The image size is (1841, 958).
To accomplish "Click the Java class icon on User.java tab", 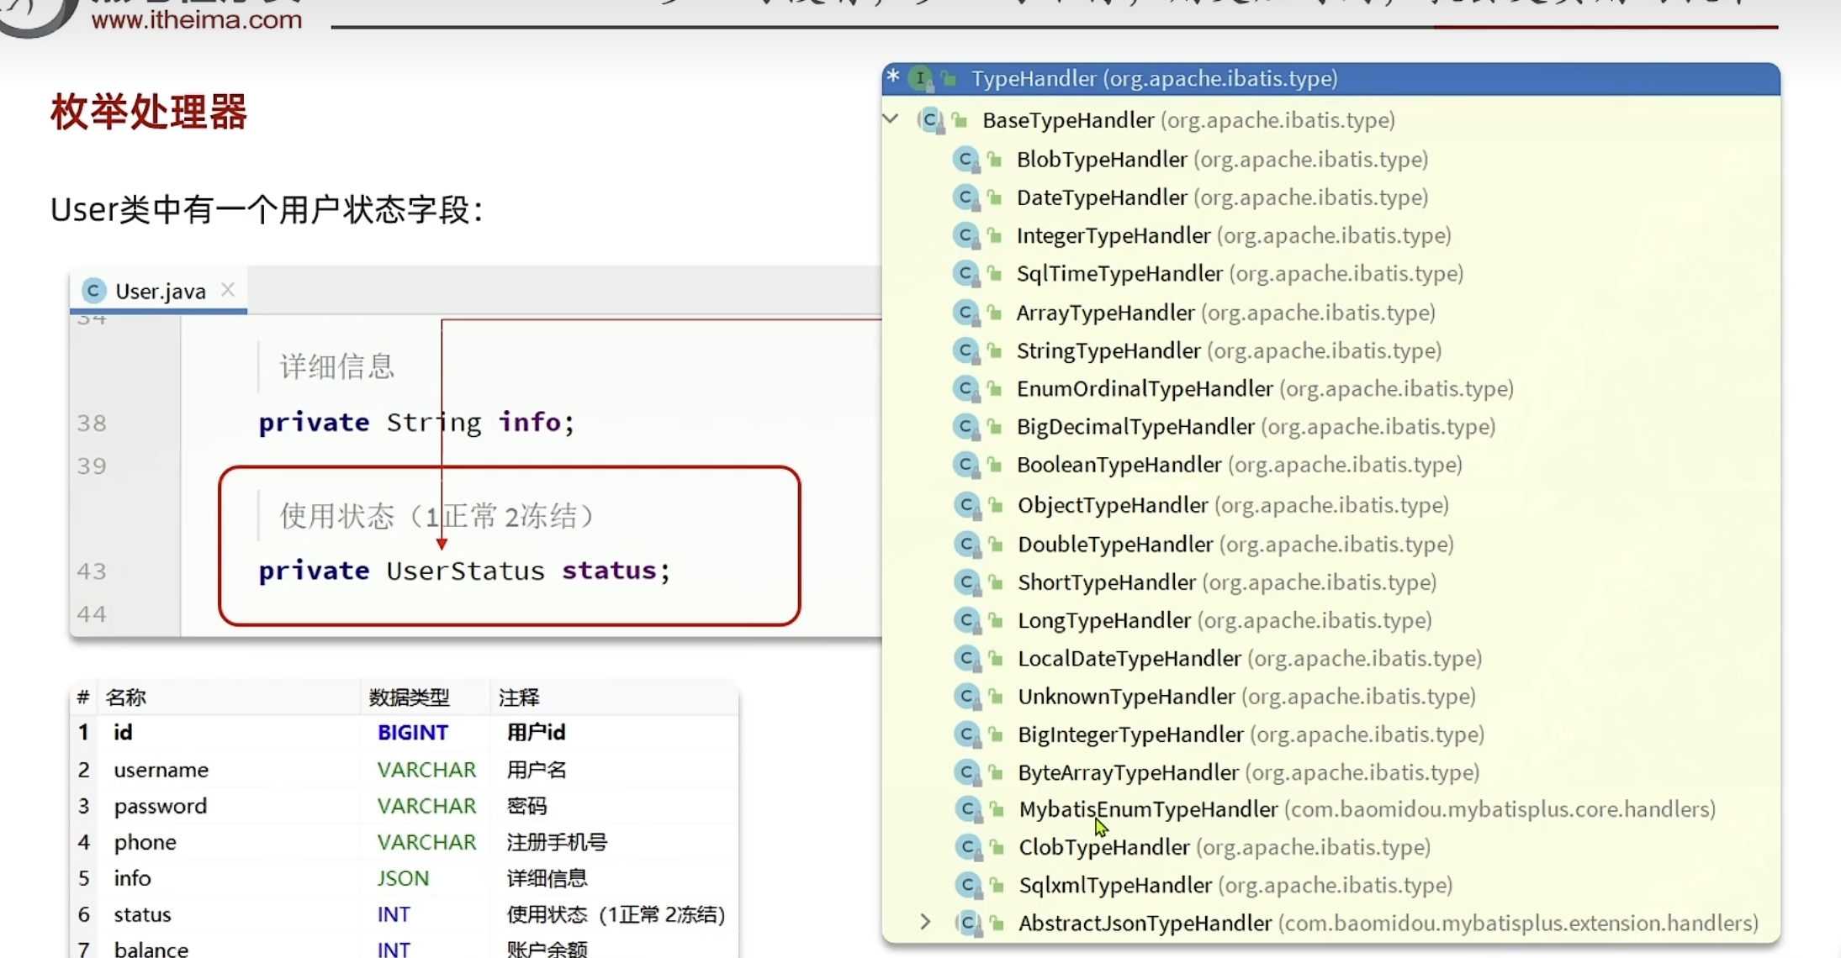I will (x=93, y=291).
